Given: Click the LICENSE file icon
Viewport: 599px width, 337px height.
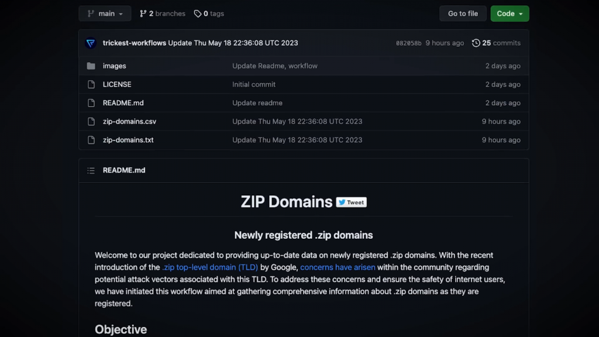Looking at the screenshot, I should [91, 84].
